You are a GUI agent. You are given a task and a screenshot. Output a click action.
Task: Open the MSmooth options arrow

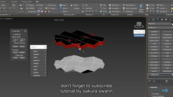[120, 5]
